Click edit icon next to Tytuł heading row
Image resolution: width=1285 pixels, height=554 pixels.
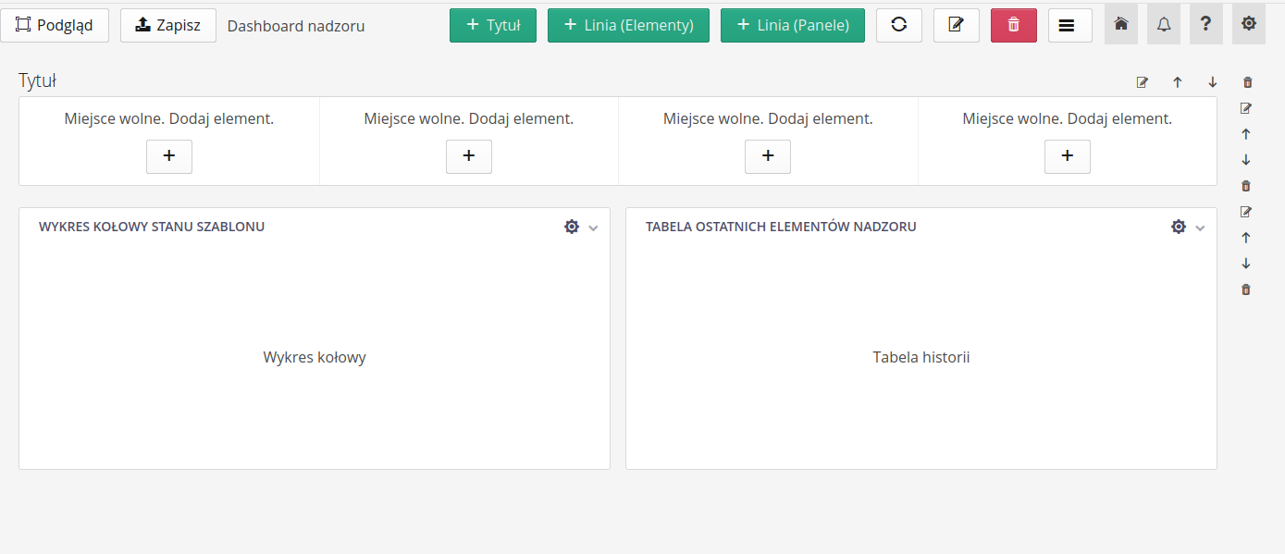point(1143,82)
